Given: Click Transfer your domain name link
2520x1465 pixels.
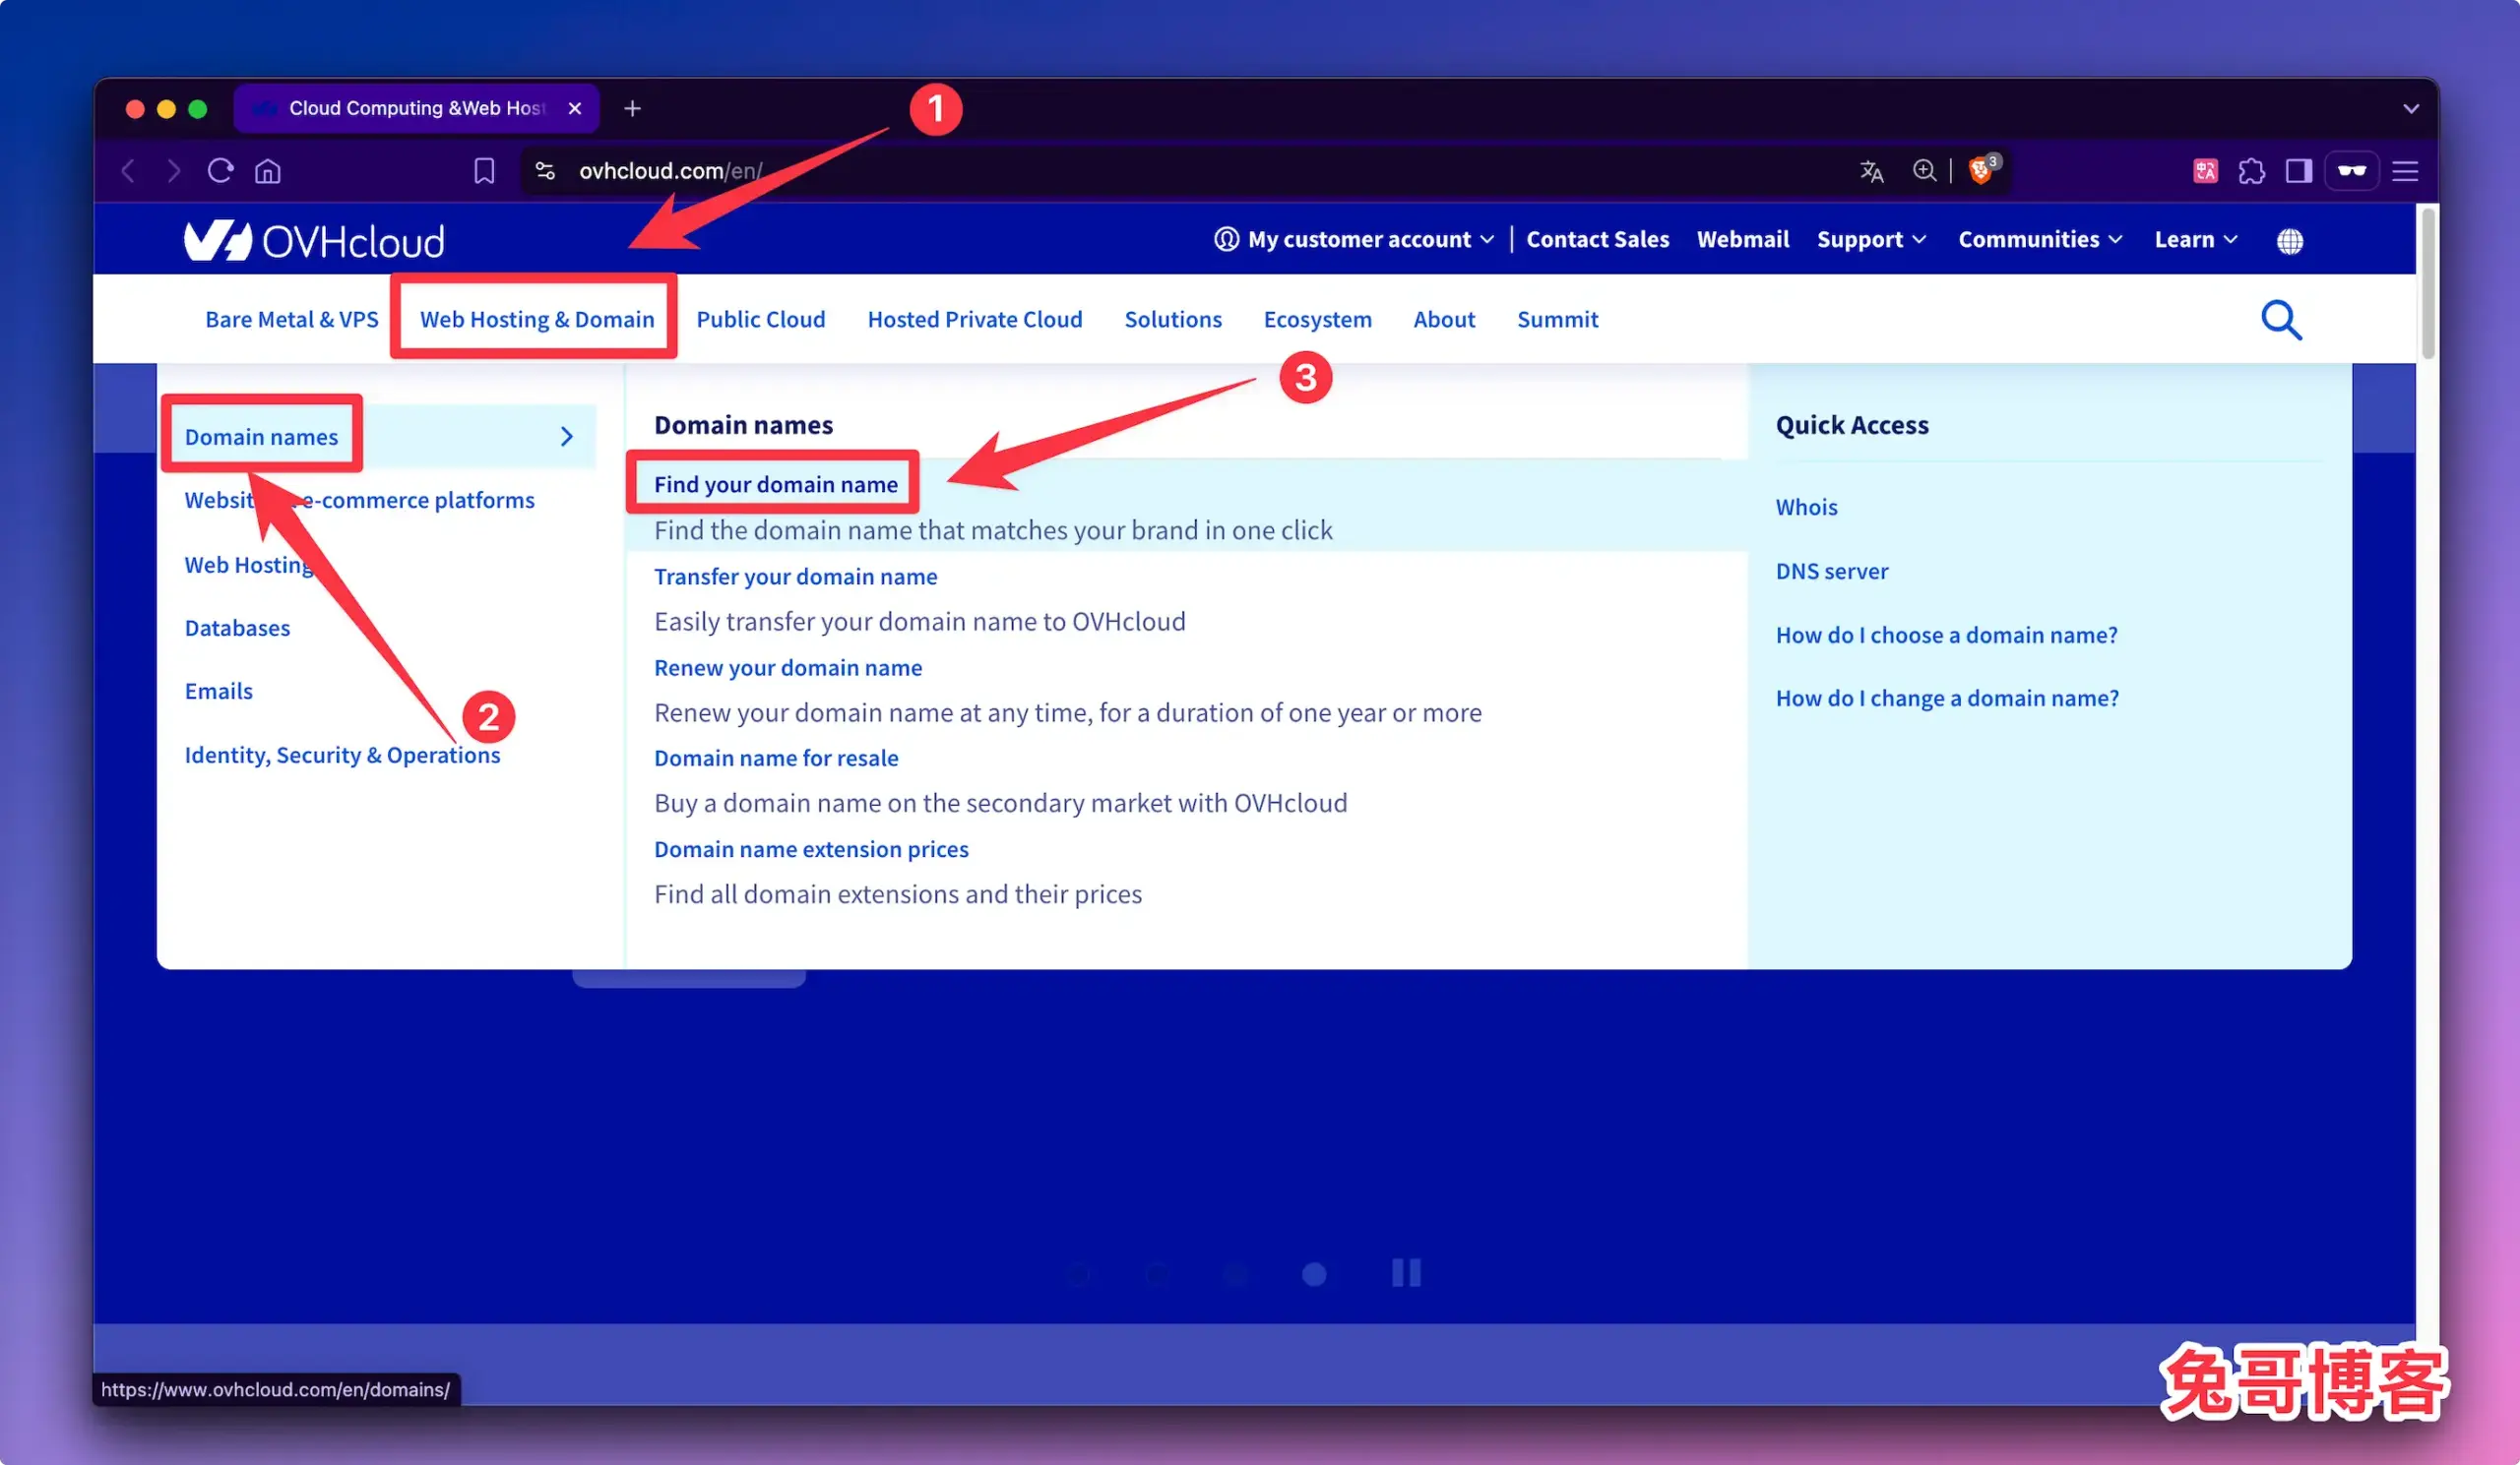Looking at the screenshot, I should [795, 577].
